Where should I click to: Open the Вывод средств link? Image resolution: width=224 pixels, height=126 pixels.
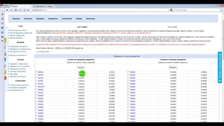(16, 38)
